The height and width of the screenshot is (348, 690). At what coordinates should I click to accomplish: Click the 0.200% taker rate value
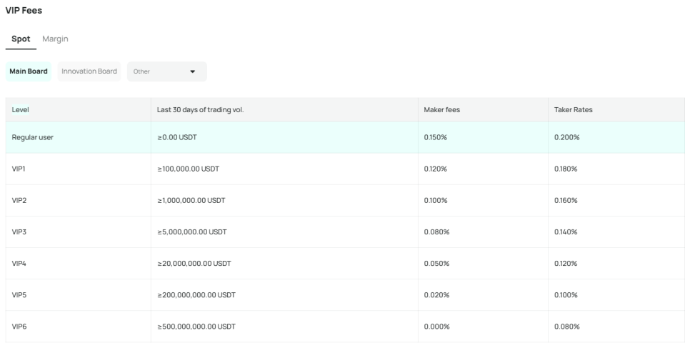(567, 137)
